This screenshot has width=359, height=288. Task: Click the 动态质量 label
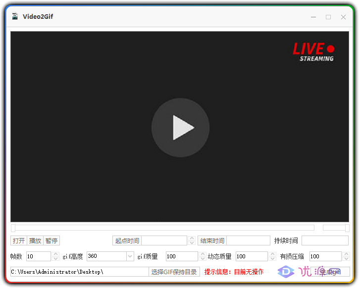point(219,256)
